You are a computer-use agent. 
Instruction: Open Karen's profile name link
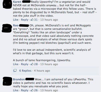click(17, 2)
